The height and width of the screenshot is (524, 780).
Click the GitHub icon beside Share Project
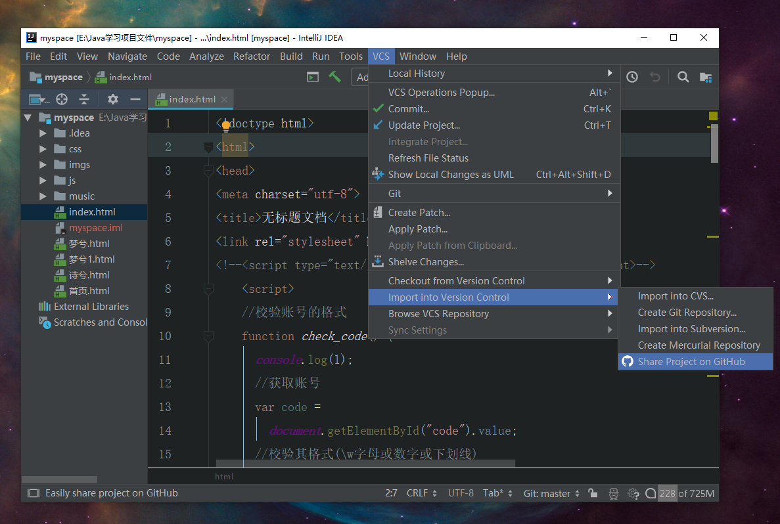pyautogui.click(x=628, y=361)
